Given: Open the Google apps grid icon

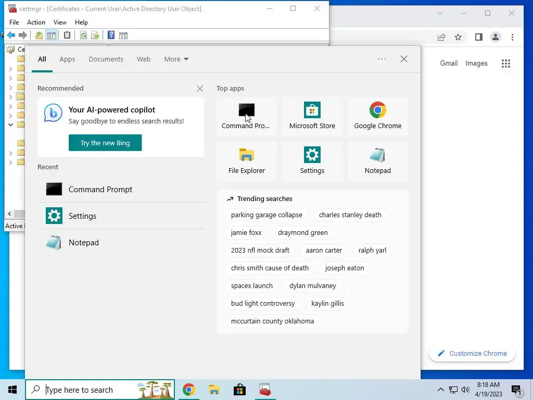Looking at the screenshot, I should pyautogui.click(x=506, y=63).
